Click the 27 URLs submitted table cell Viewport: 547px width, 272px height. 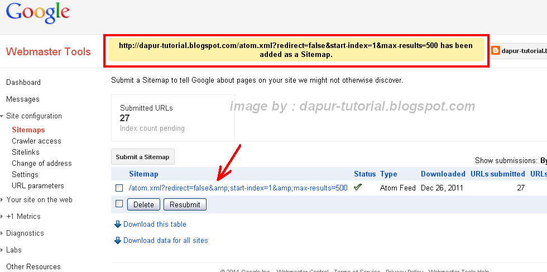pos(521,188)
